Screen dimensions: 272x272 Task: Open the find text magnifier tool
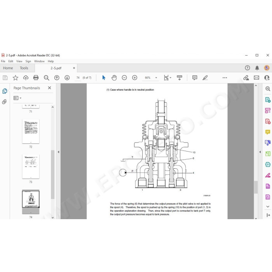pos(46,78)
